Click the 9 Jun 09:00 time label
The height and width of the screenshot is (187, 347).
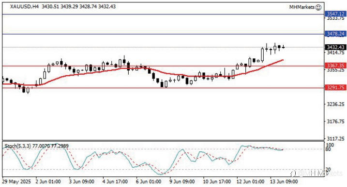point(182,182)
